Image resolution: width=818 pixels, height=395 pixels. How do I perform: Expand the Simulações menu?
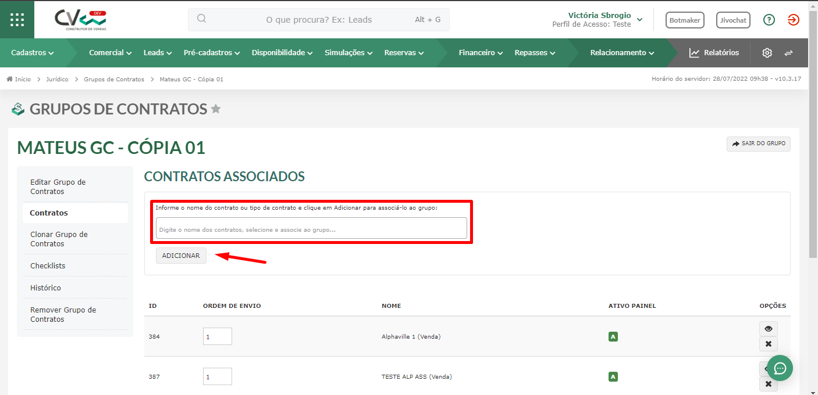click(x=348, y=53)
